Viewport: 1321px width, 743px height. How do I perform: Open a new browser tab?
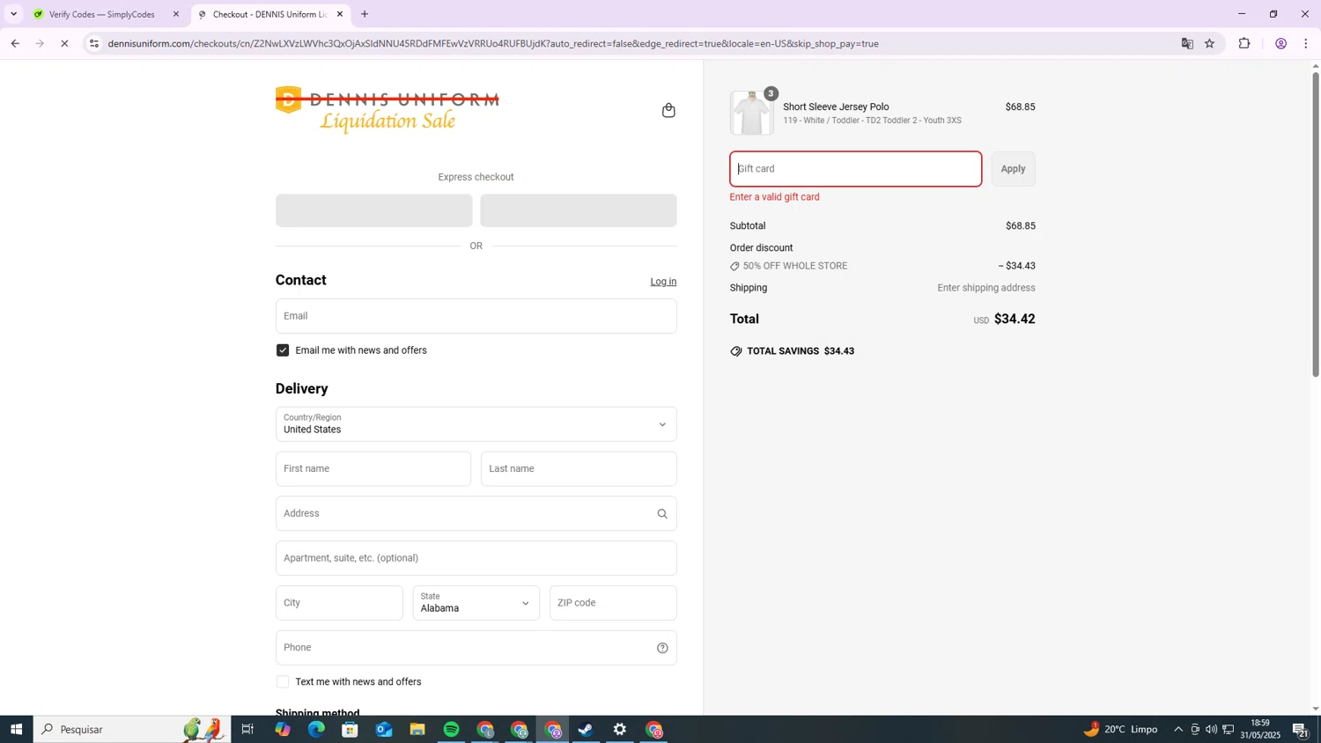(x=365, y=14)
